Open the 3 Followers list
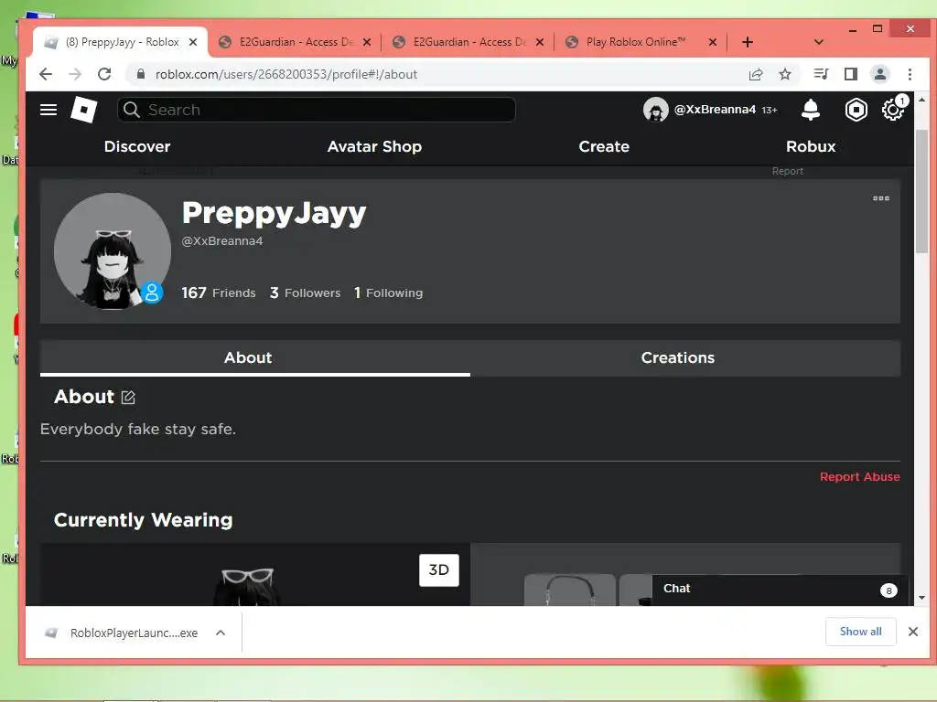Screen dimensions: 937x702 click(305, 292)
